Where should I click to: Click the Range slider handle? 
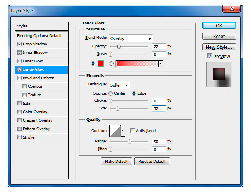coord(129,142)
